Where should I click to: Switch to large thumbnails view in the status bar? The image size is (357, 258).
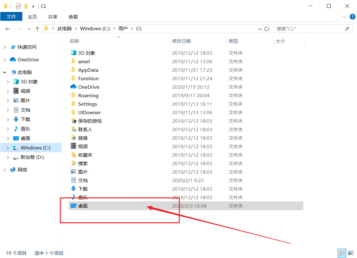[351, 253]
